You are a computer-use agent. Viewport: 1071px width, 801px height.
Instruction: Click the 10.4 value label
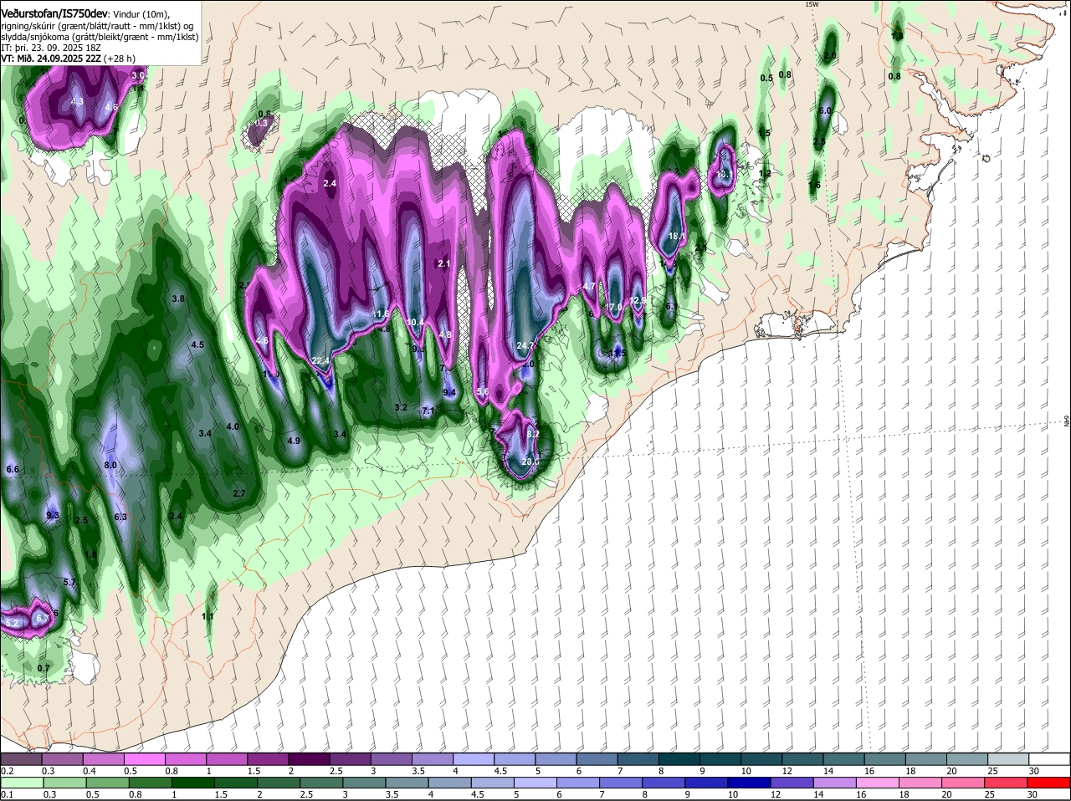416,322
